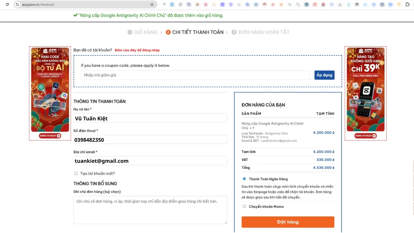Focus the Nhập mã giảm giá coupon field
The height and width of the screenshot is (233, 414).
click(x=195, y=75)
